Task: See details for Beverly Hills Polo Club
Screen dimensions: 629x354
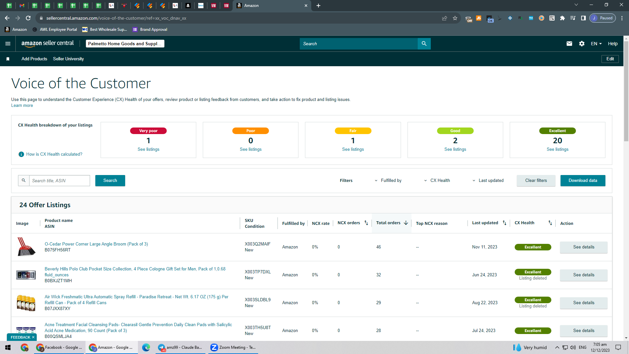Action: click(583, 275)
